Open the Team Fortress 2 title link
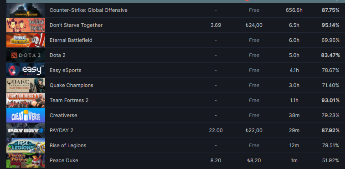Image resolution: width=345 pixels, height=169 pixels. [69, 100]
